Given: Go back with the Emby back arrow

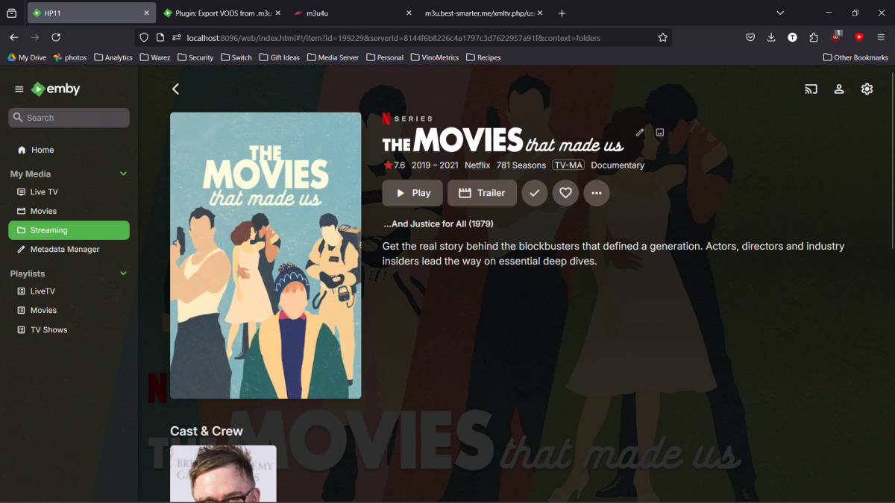Looking at the screenshot, I should tap(176, 89).
